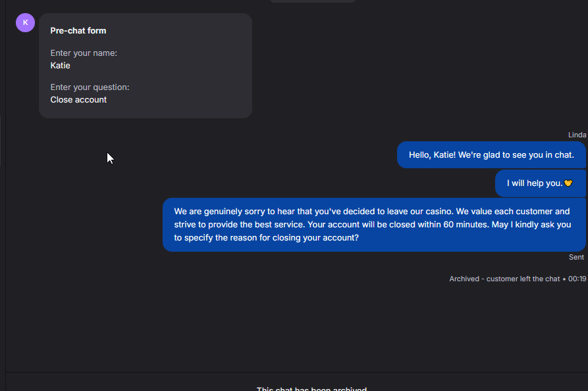
Task: Click the left edge panel handle
Action: tap(1, 140)
